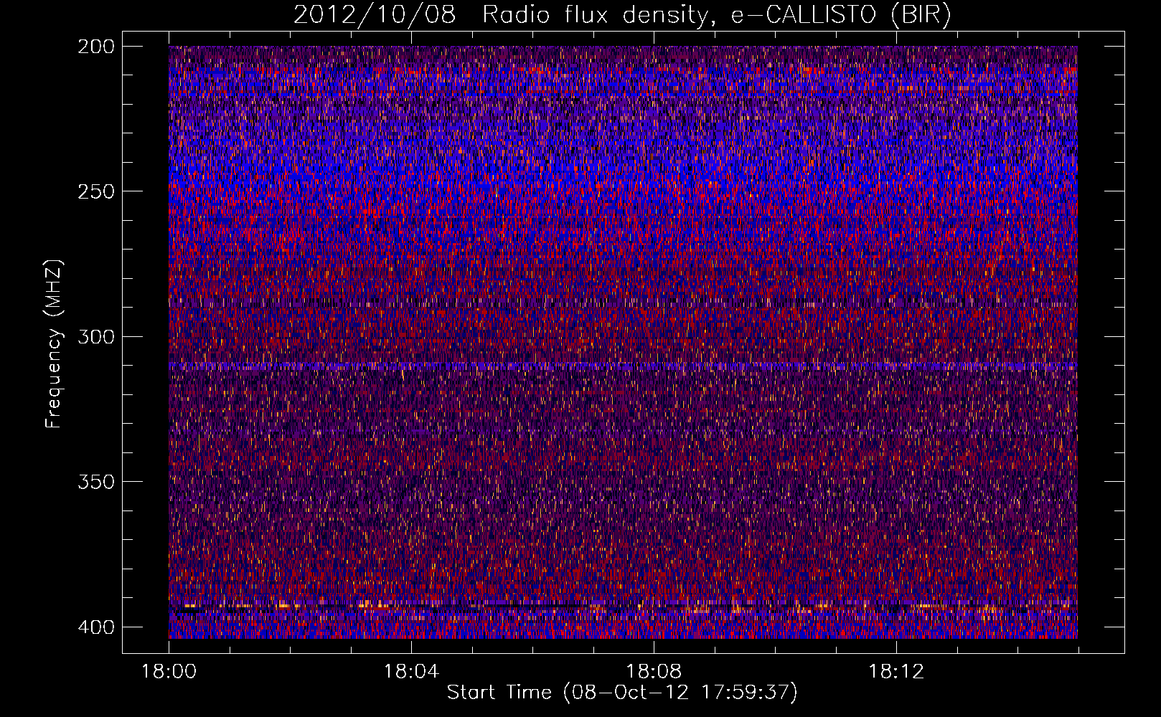Click the frequency axis tick label '400'
The width and height of the screenshot is (1161, 717).
(x=96, y=627)
